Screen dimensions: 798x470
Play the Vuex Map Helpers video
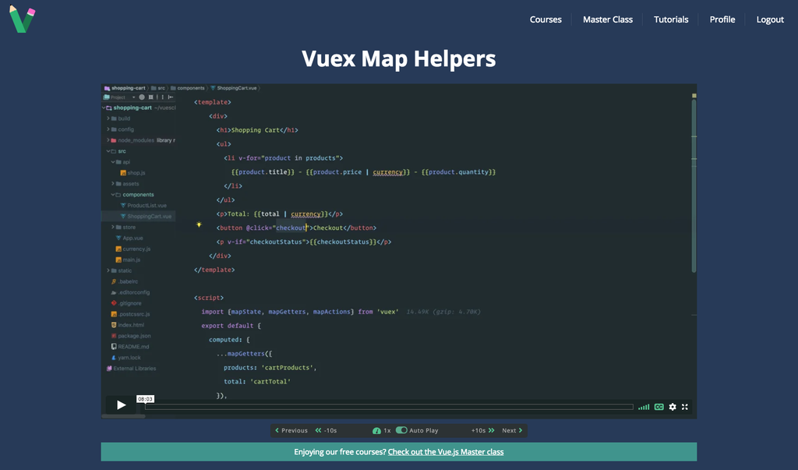point(121,405)
